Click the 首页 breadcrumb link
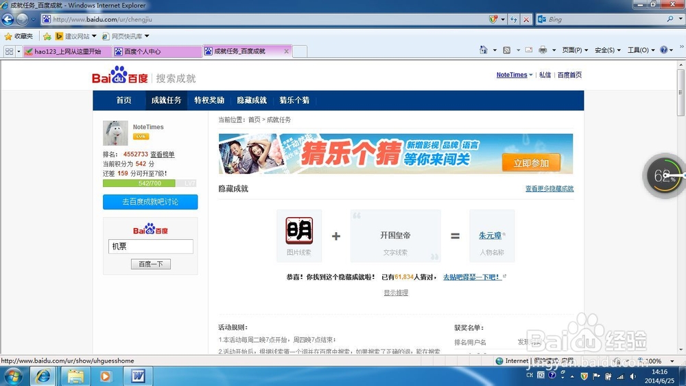Image resolution: width=686 pixels, height=386 pixels. [255, 120]
